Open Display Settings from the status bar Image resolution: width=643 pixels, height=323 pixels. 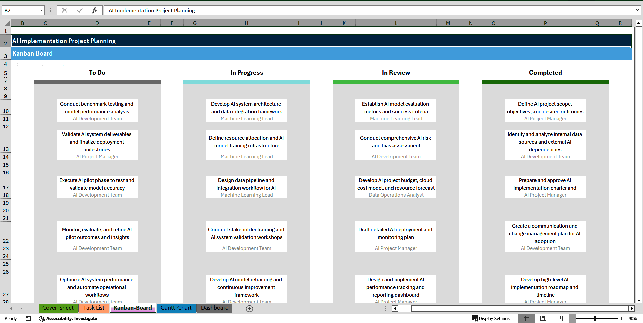pos(491,318)
